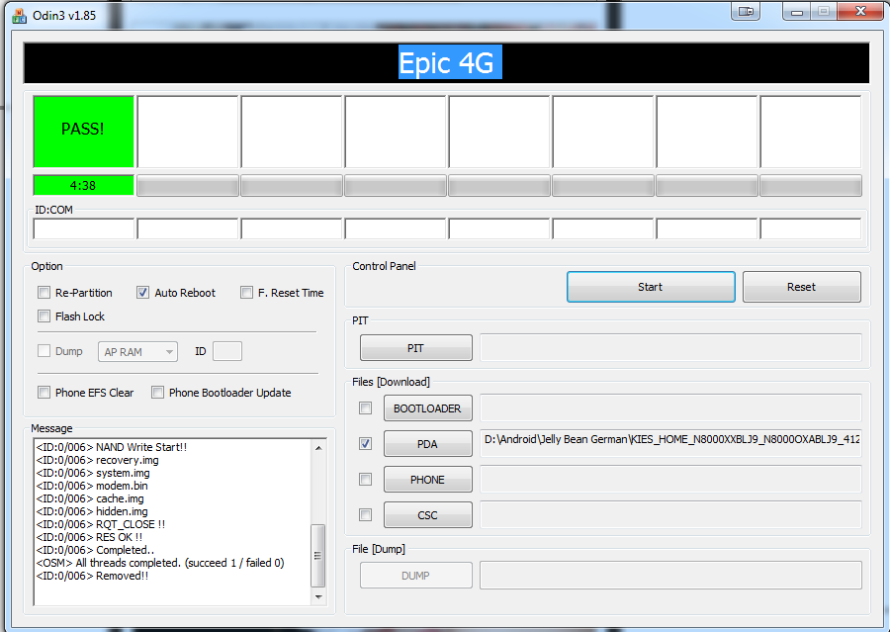Screen dimensions: 890x632
Task: Select the 'Removed!!' log line
Action: coord(93,576)
